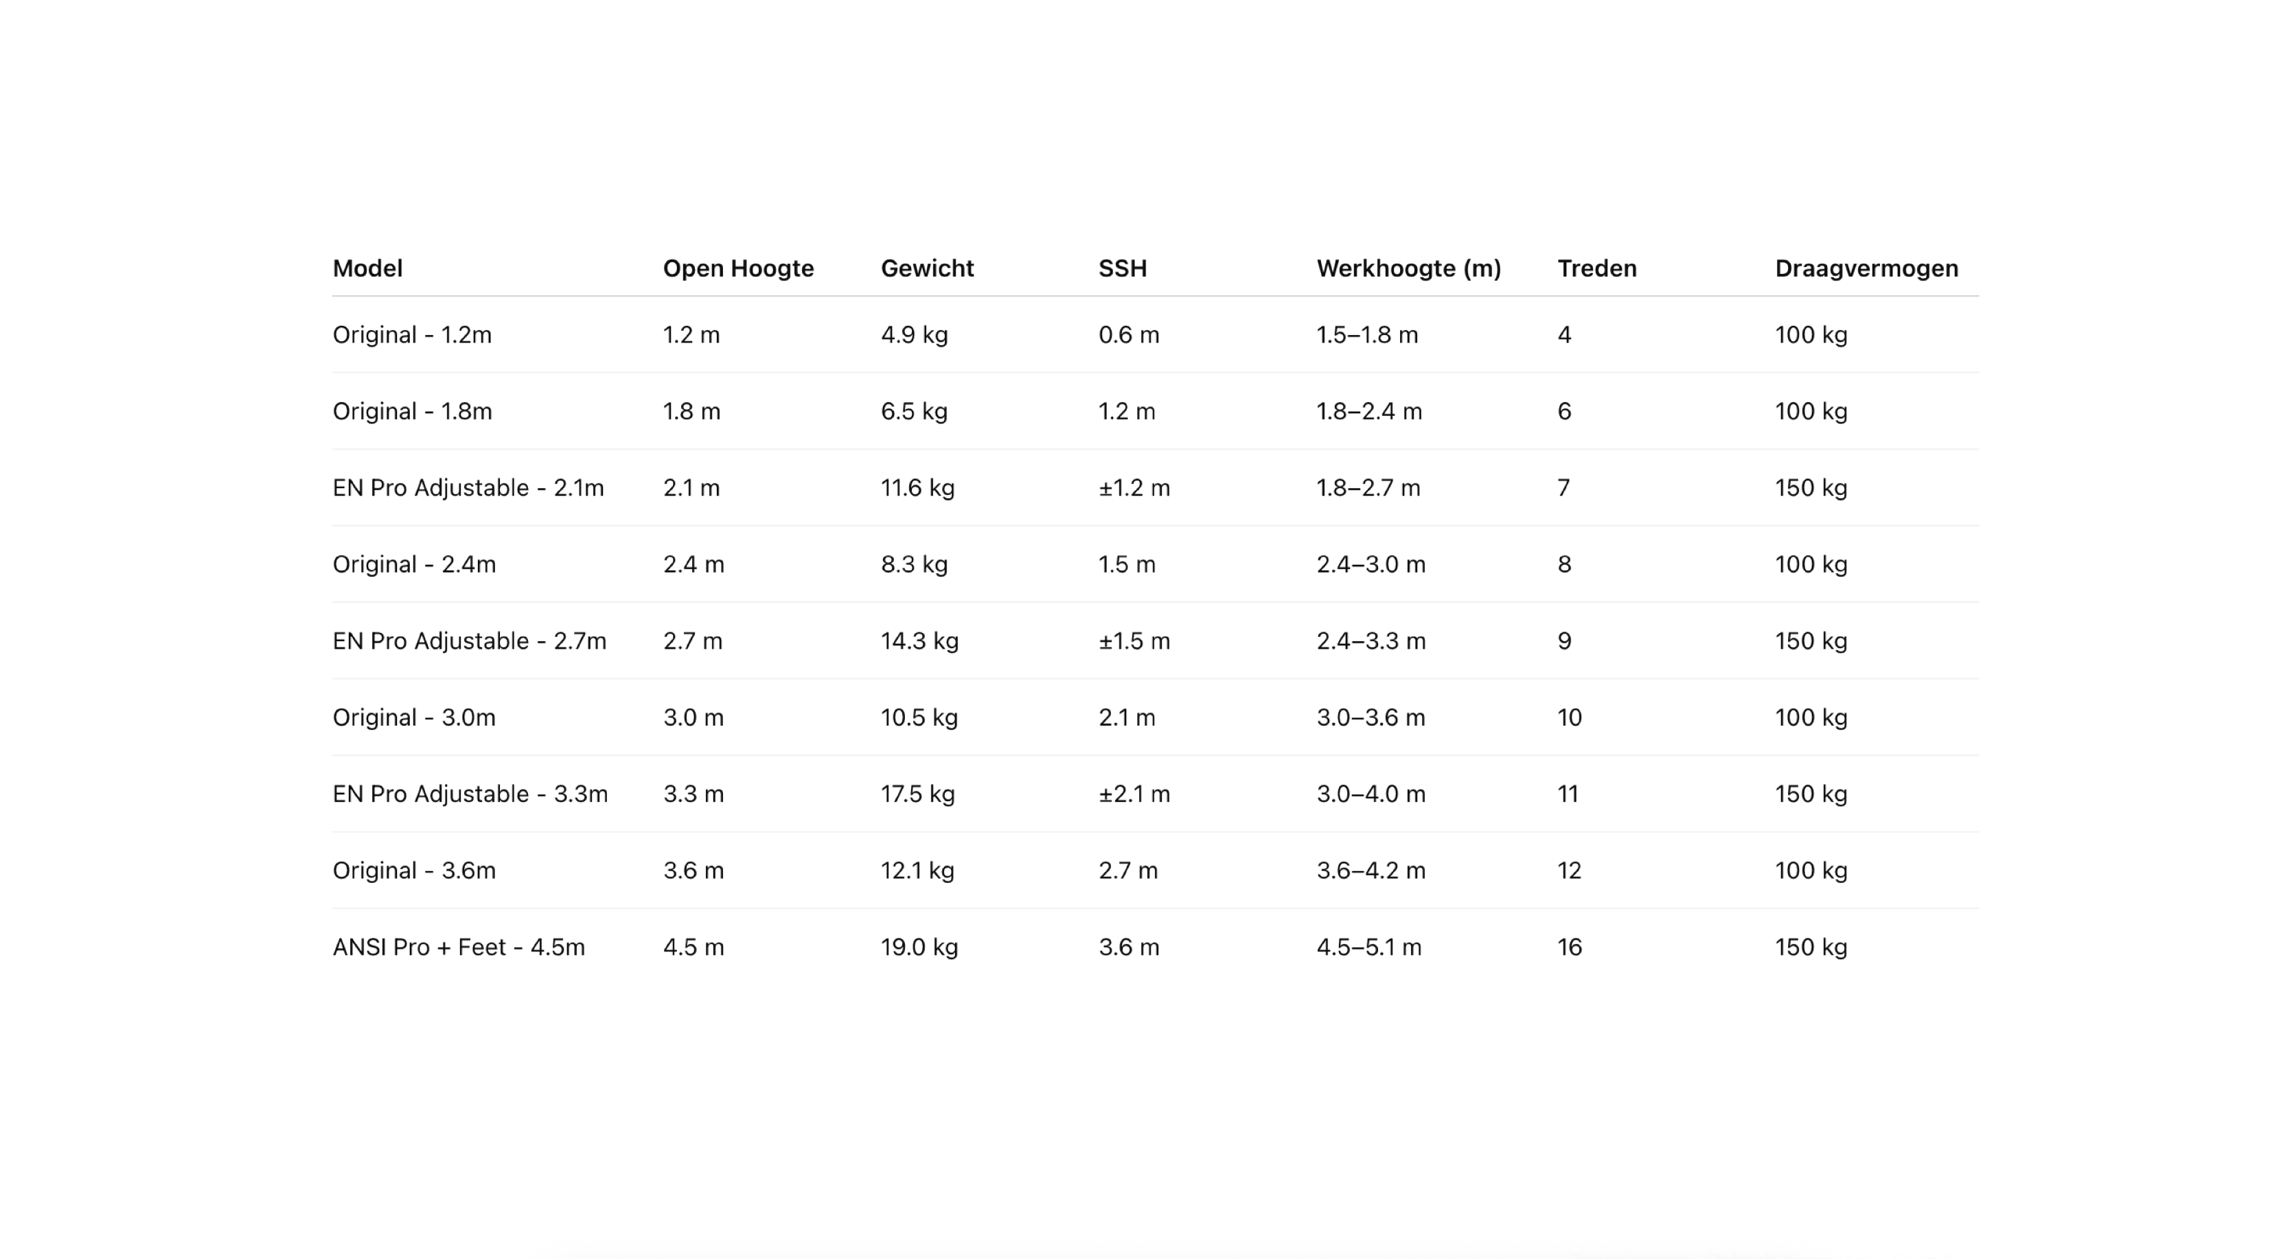Select ANSI Pro + Feet - 4.5m model

(458, 948)
